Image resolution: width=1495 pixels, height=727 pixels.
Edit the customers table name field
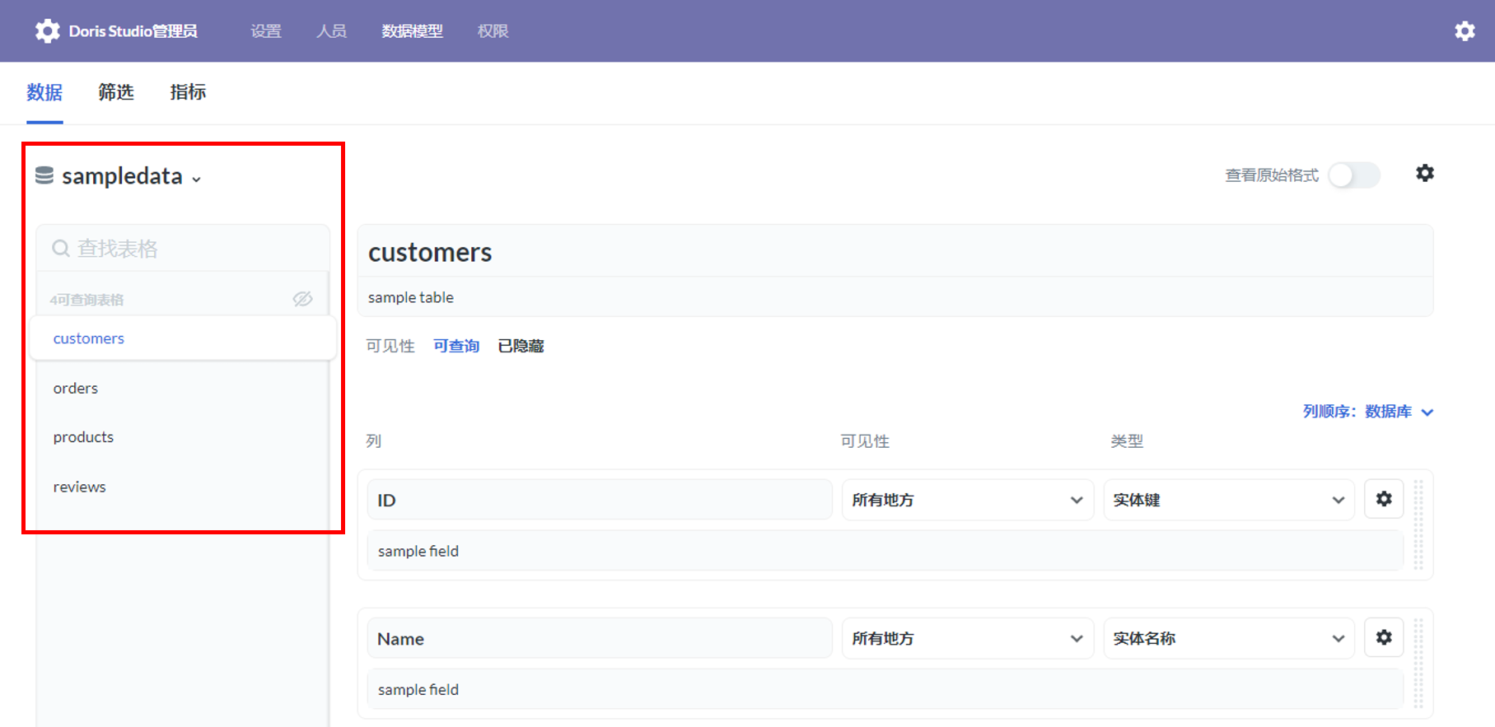click(x=895, y=251)
